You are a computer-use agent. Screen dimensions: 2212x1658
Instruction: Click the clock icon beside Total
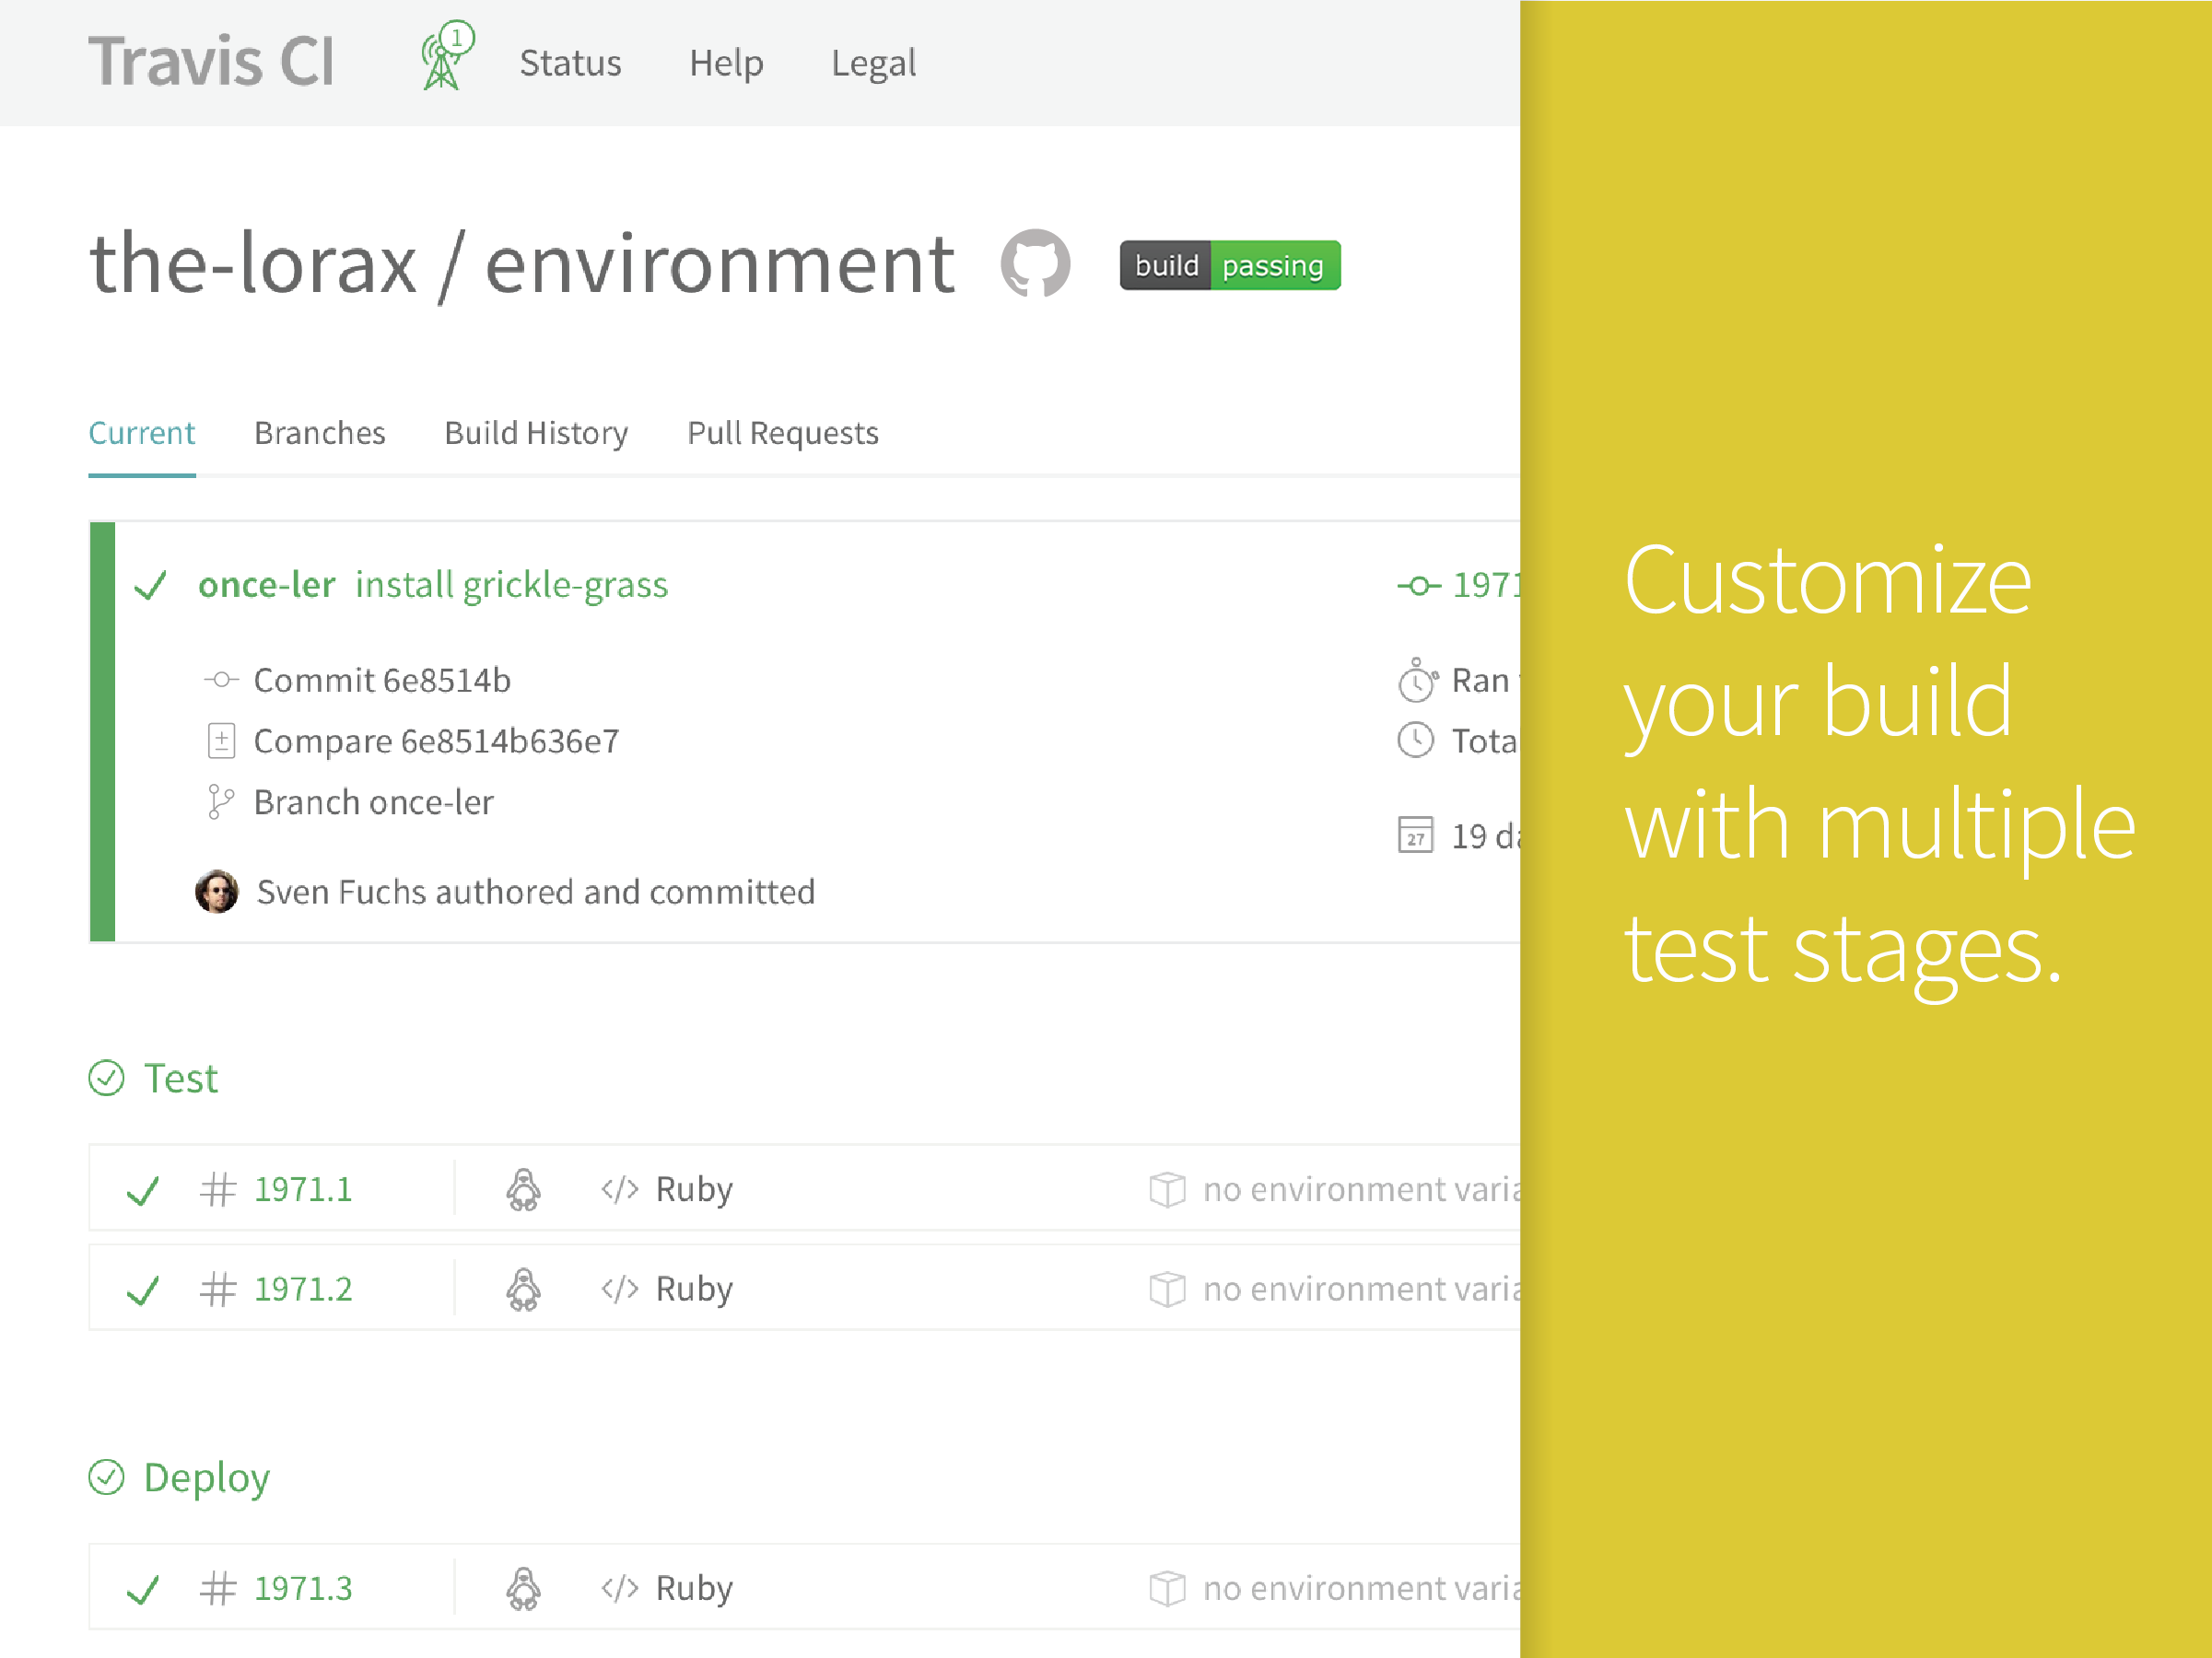[1415, 740]
